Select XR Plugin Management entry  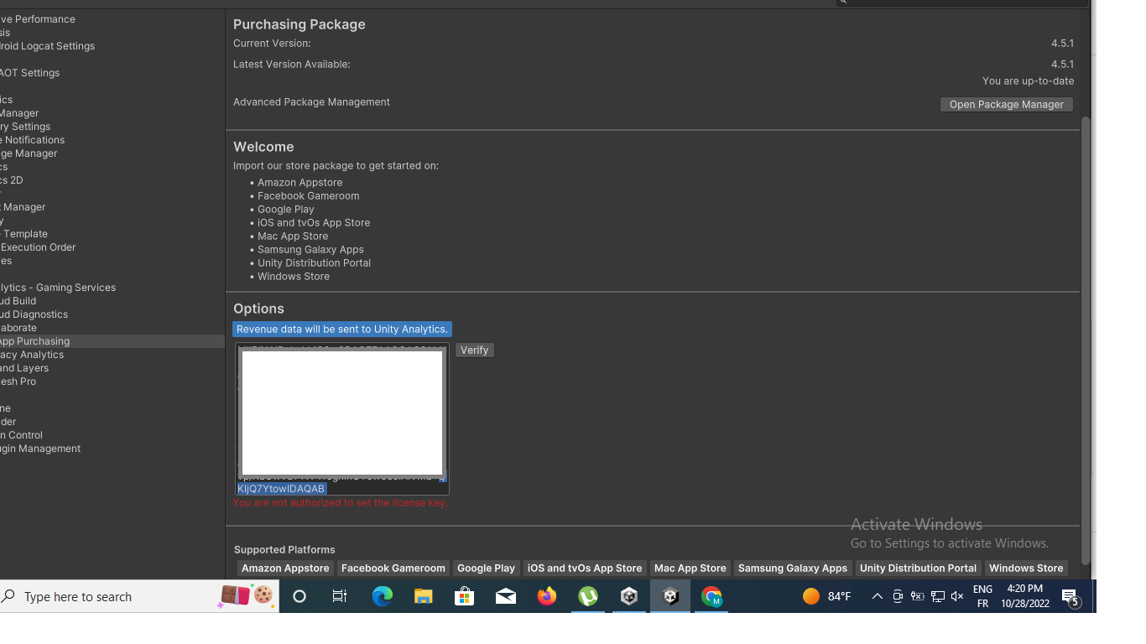[40, 449]
